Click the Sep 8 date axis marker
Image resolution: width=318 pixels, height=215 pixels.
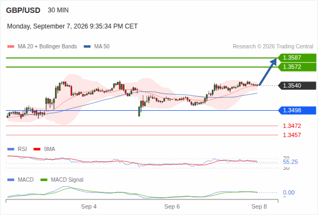point(259,206)
